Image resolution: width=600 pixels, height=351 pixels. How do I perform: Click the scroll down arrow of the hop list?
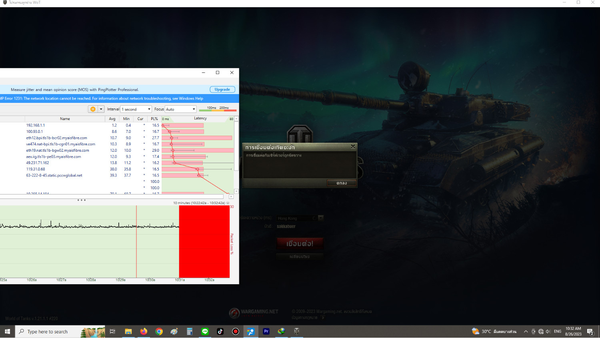(x=236, y=191)
